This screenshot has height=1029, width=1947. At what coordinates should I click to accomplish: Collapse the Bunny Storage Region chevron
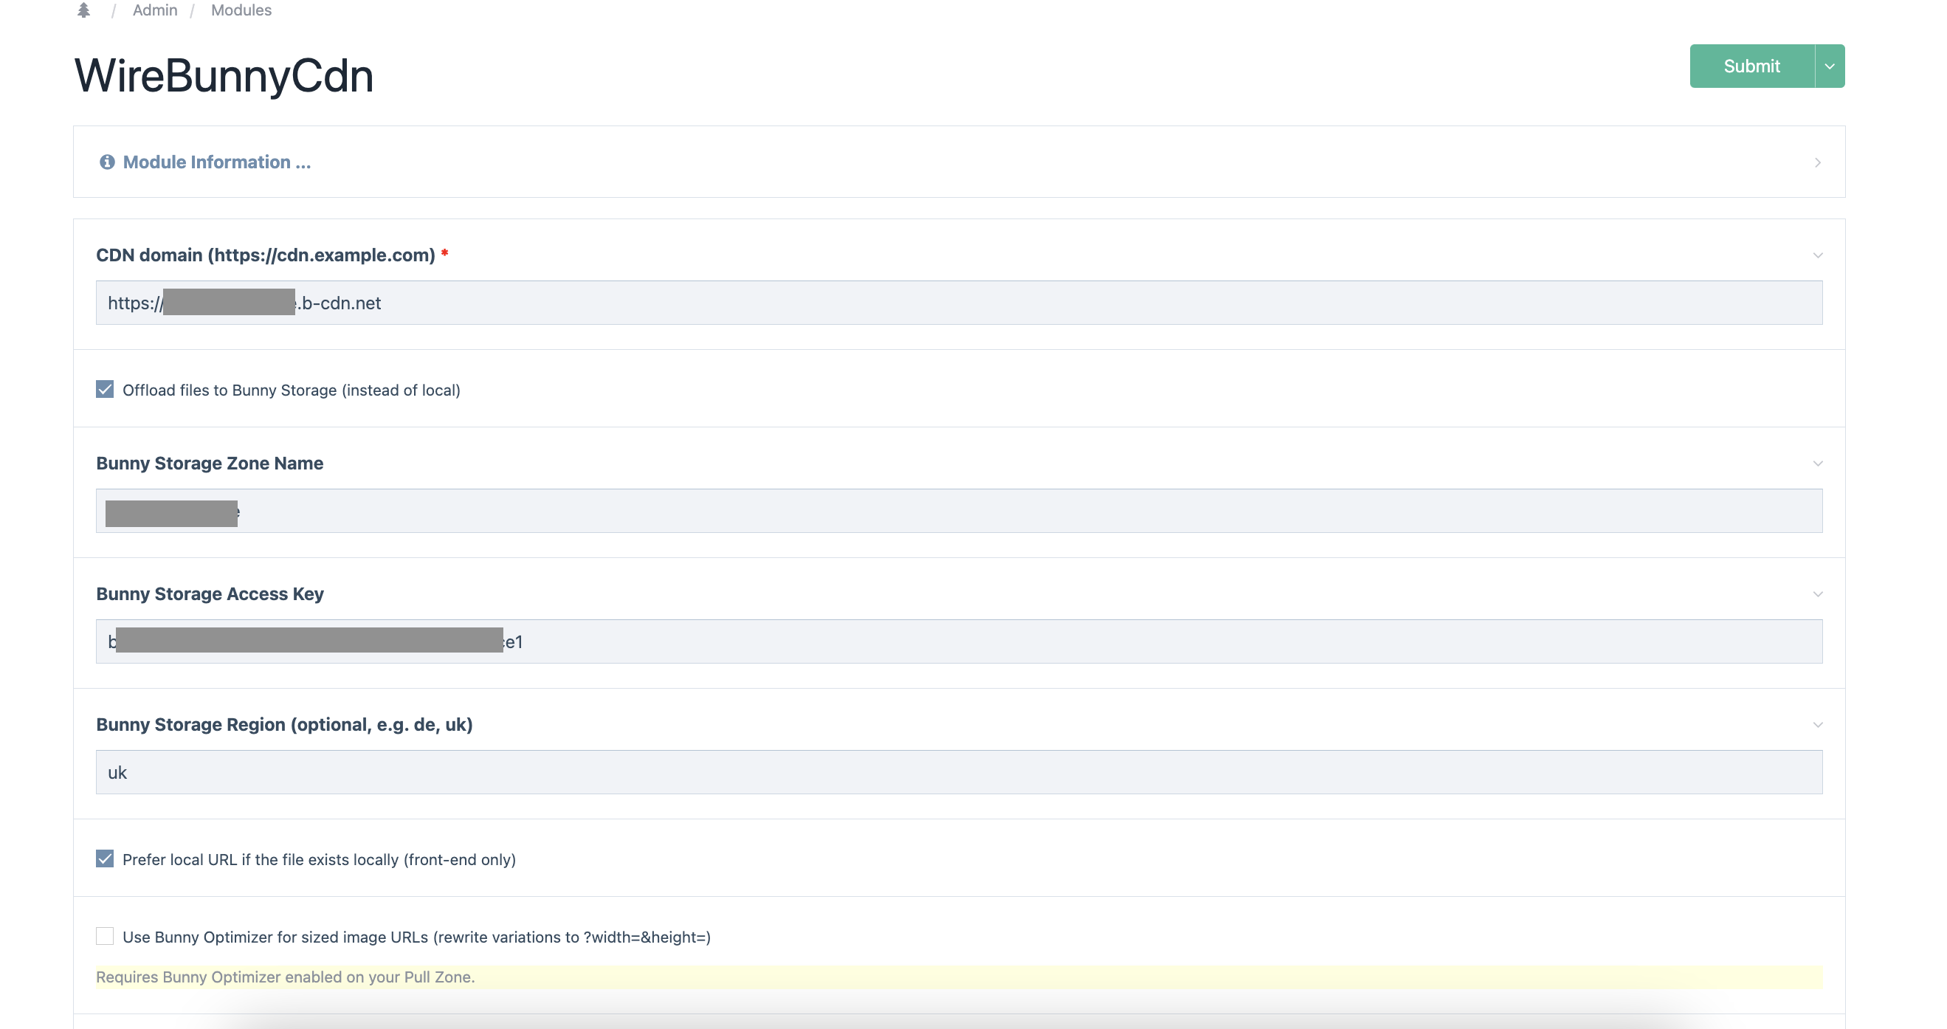[1818, 725]
